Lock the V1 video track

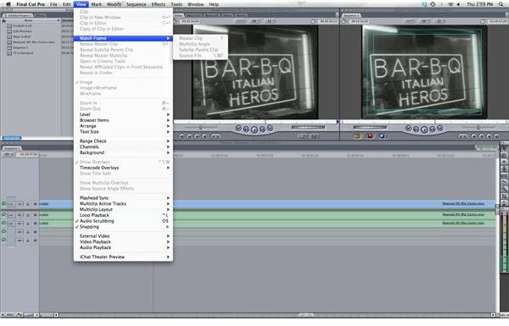pos(28,204)
